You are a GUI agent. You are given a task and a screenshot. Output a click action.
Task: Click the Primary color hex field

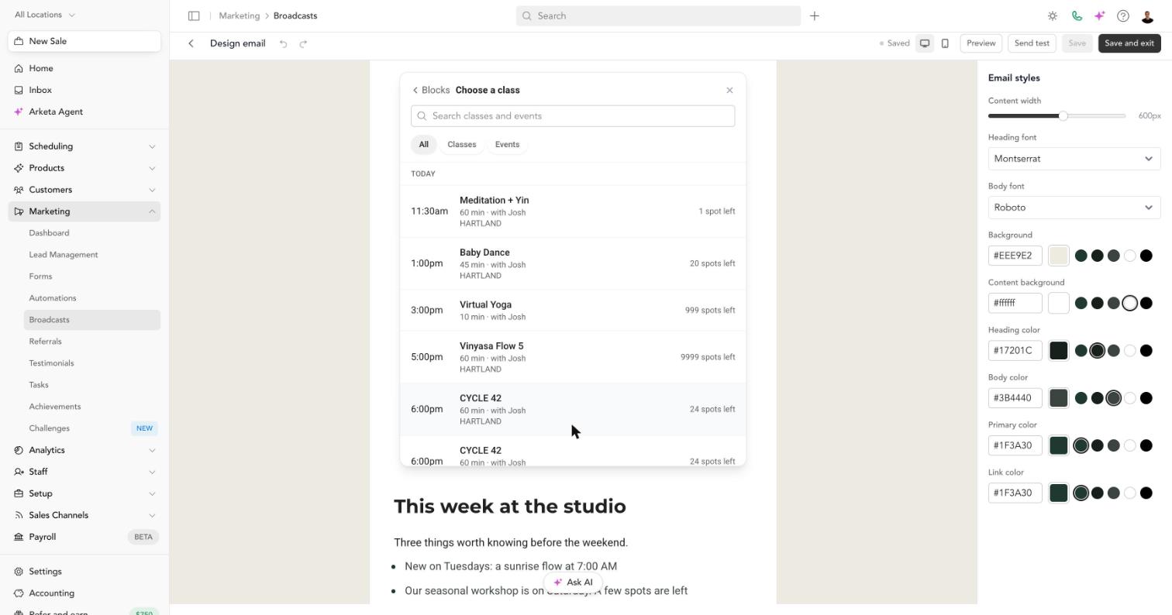tap(1015, 445)
